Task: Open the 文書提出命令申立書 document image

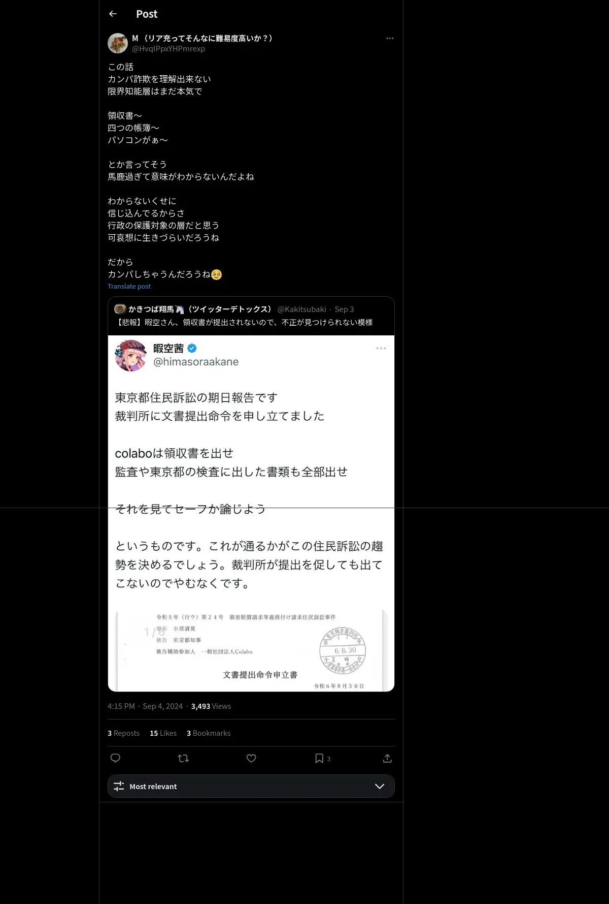Action: click(251, 650)
